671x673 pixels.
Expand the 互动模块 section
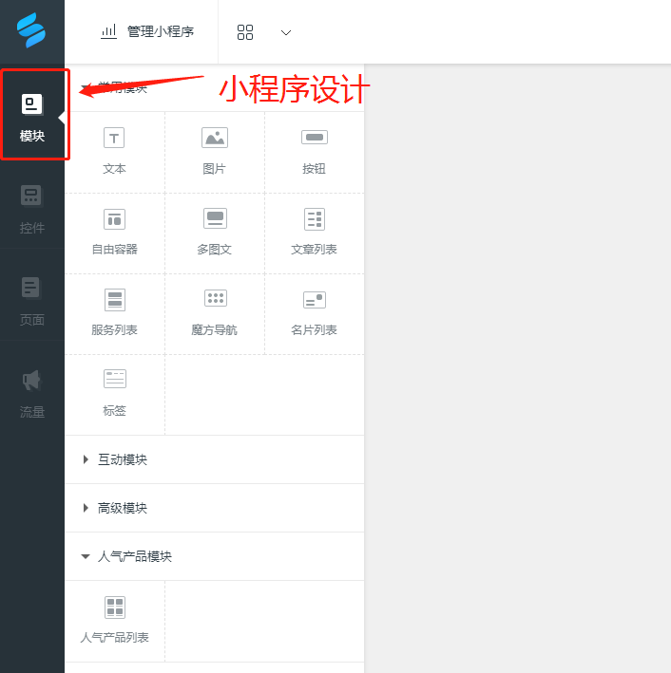coord(122,459)
